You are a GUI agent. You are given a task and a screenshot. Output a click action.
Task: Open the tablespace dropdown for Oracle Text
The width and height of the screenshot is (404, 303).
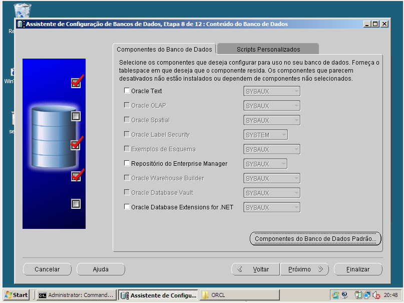pyautogui.click(x=295, y=91)
